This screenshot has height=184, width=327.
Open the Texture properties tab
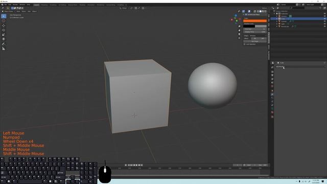(x=272, y=117)
